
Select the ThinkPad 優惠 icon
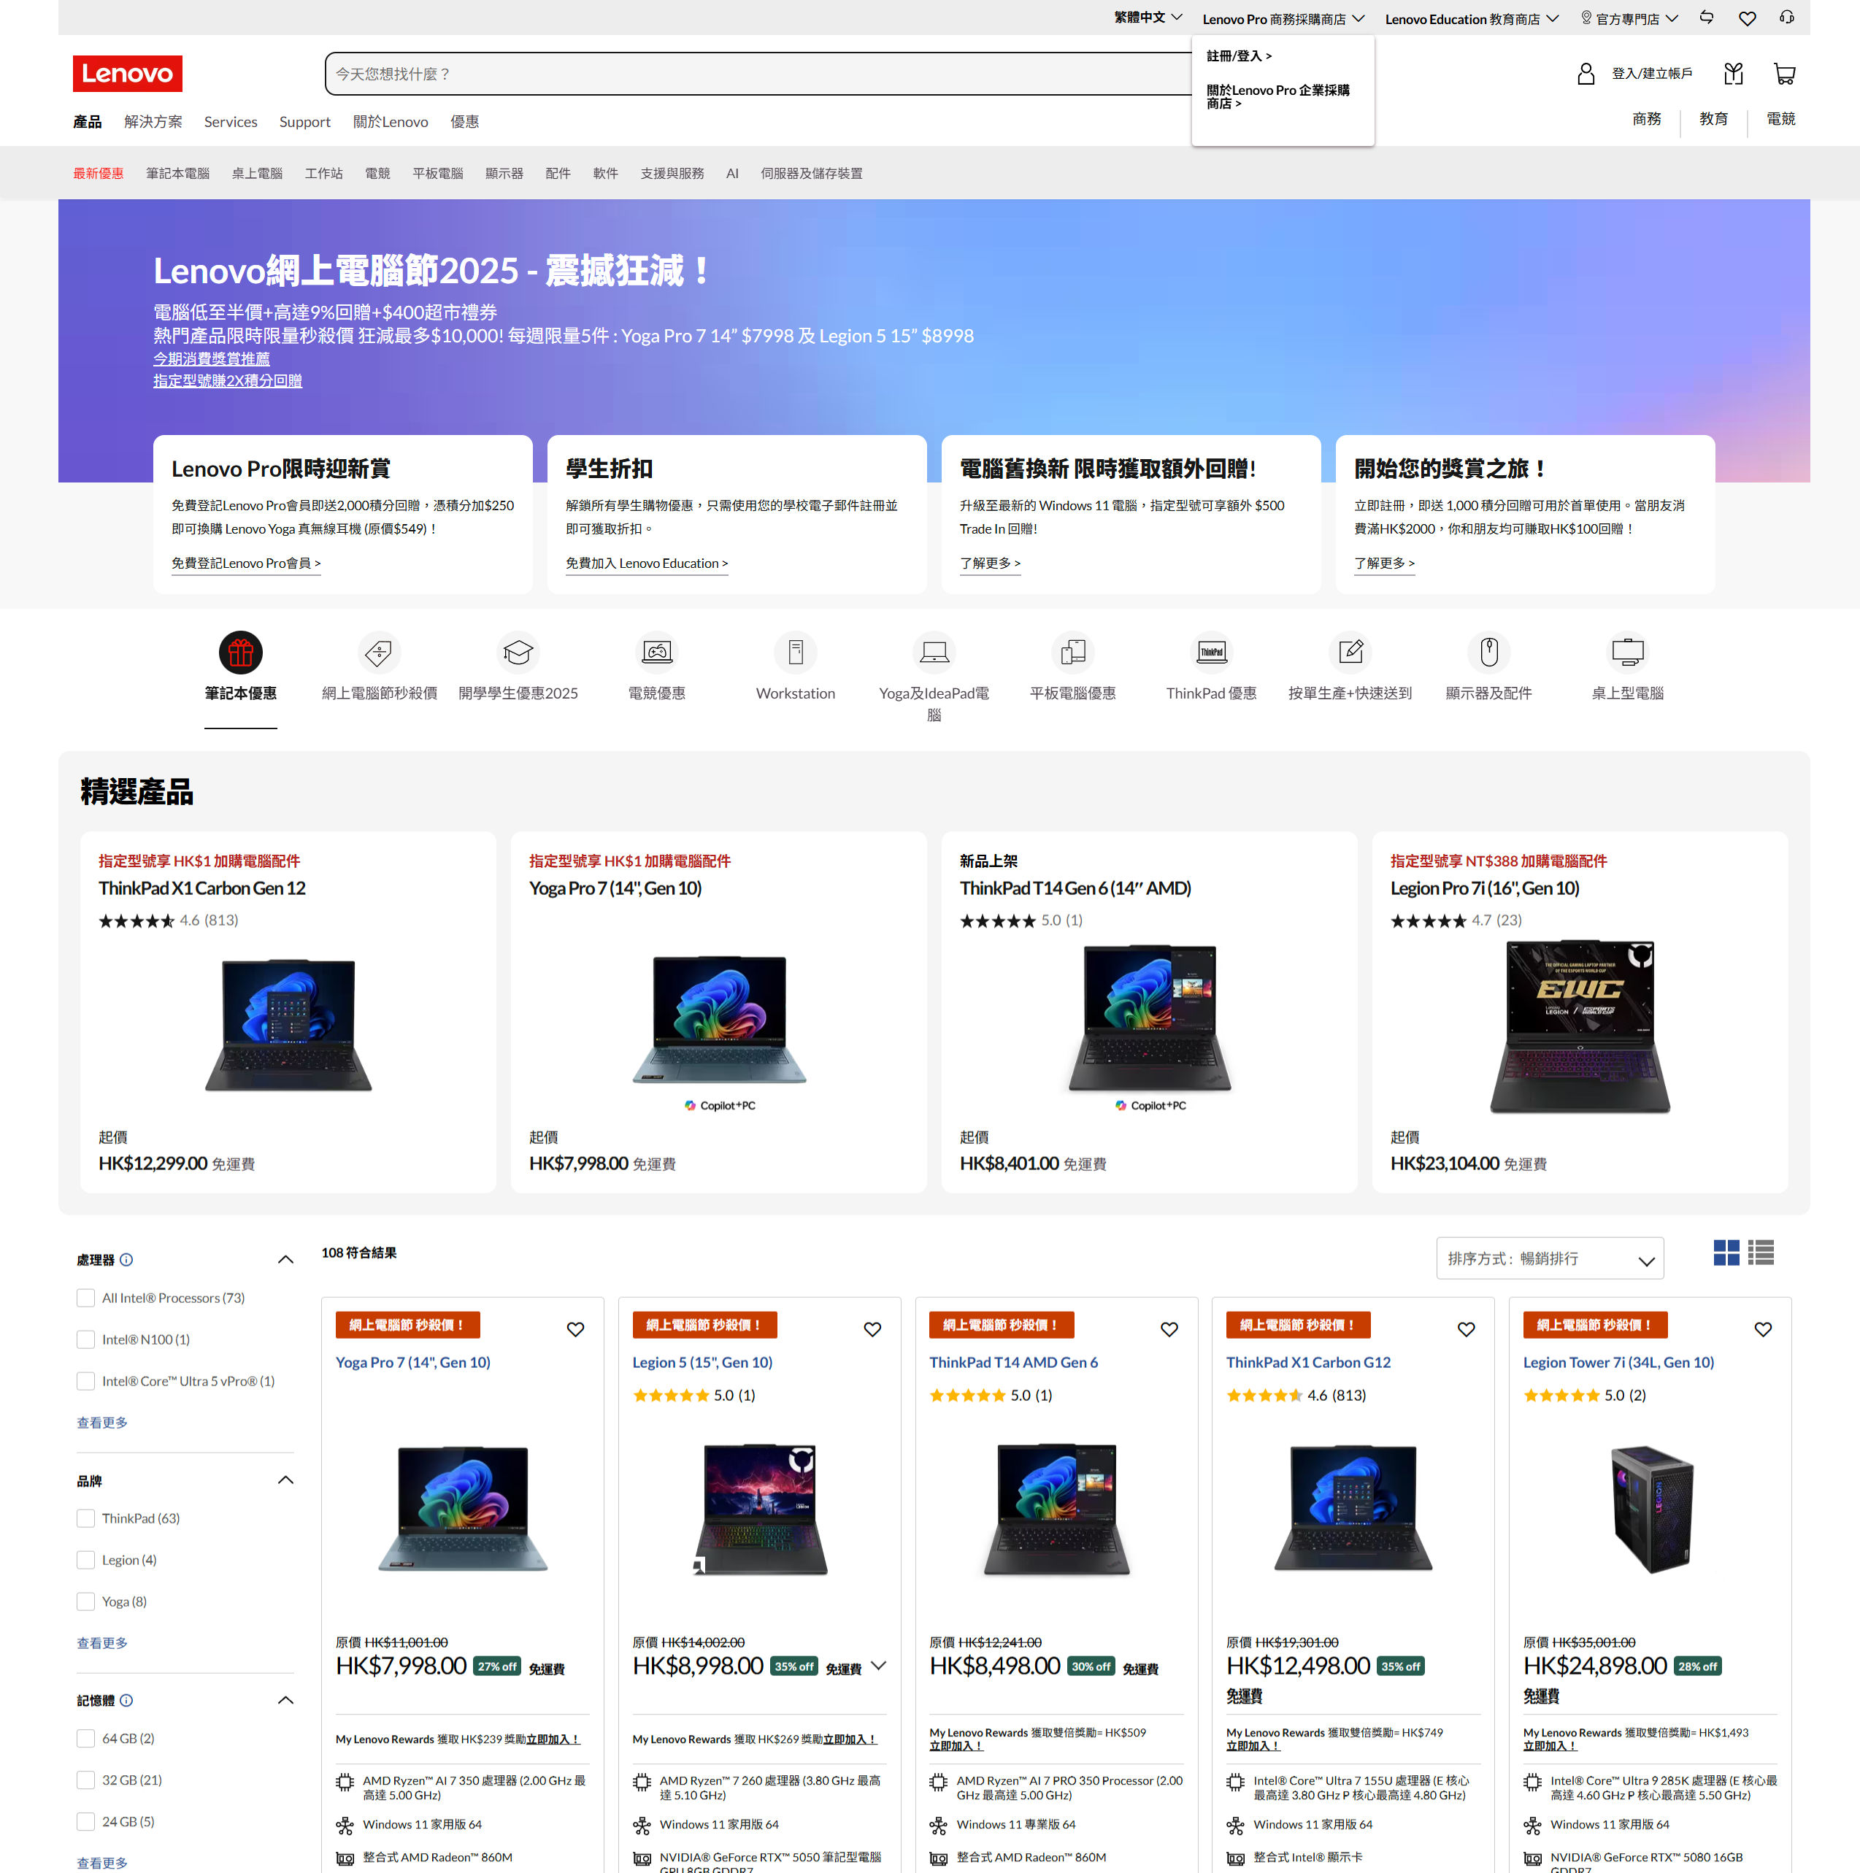pos(1211,653)
